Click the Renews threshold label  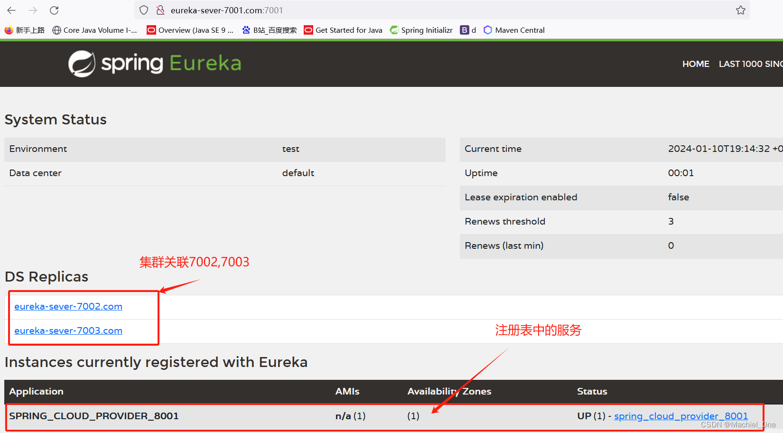[x=505, y=222]
